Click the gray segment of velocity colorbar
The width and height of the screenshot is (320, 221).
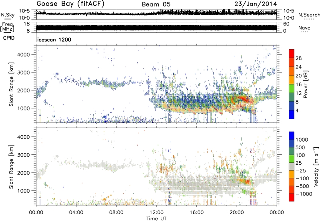tap(292, 166)
